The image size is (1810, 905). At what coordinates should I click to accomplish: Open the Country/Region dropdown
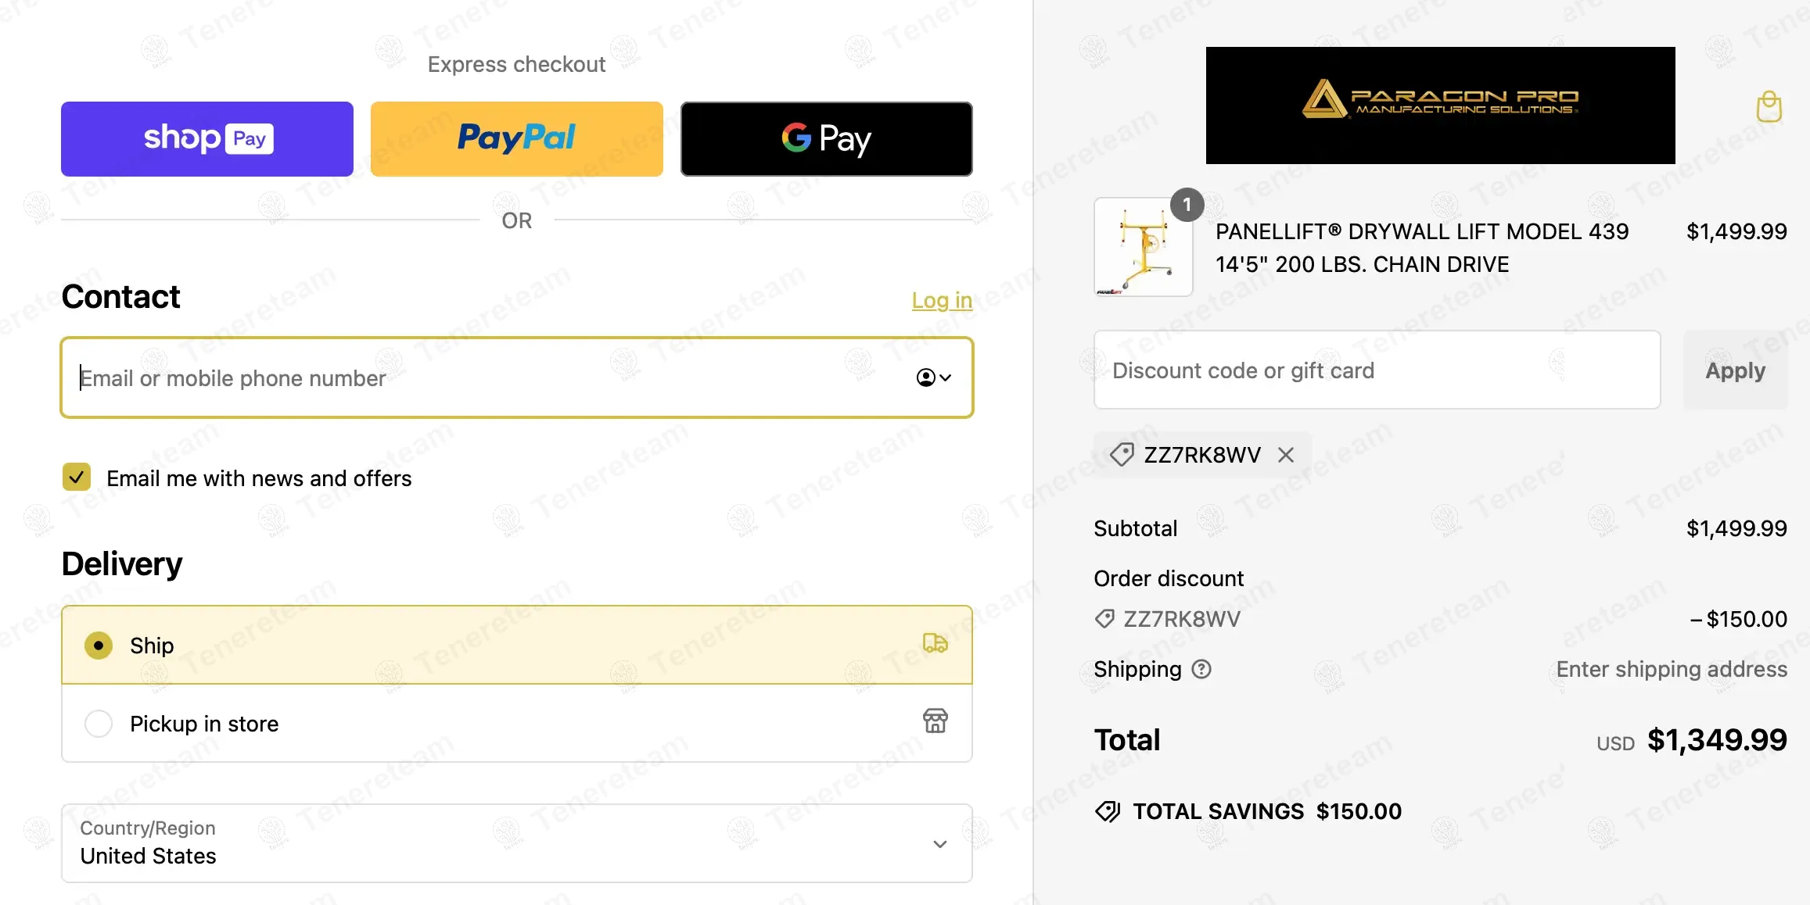[516, 844]
